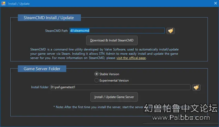
Task: Click Download & Install SteamCMD button
Action: (112, 40)
